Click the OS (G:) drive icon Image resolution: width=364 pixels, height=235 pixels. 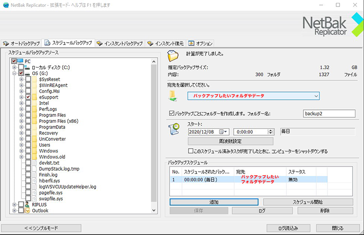point(27,74)
